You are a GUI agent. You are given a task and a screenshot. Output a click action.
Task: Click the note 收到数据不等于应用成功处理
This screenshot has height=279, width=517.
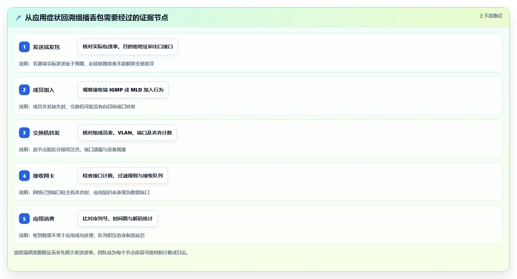[x=82, y=235]
